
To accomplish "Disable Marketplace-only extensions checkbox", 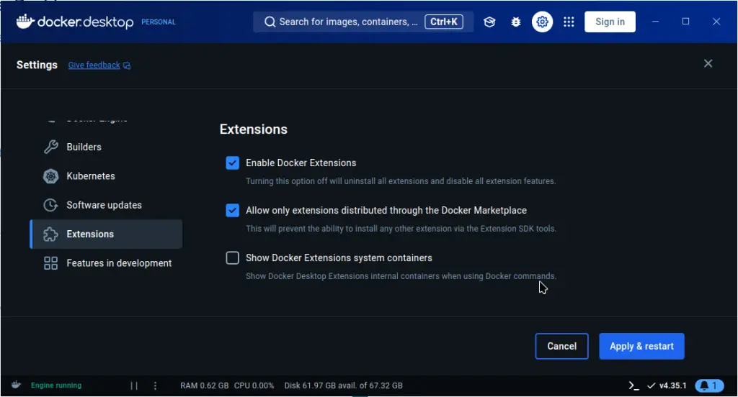I will [x=232, y=211].
